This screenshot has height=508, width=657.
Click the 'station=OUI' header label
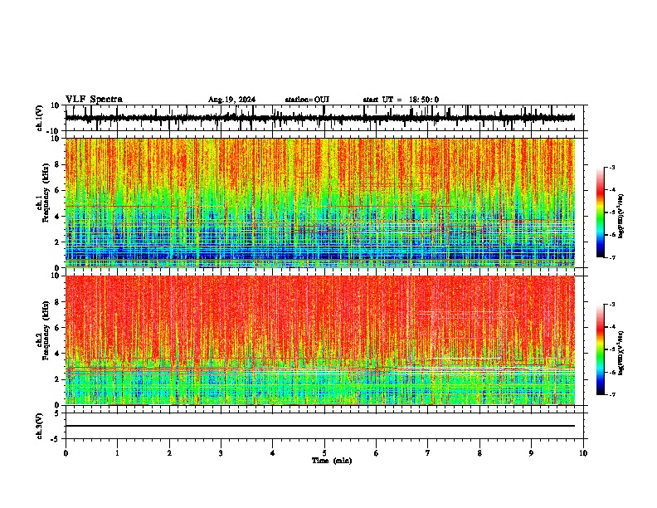coord(307,100)
